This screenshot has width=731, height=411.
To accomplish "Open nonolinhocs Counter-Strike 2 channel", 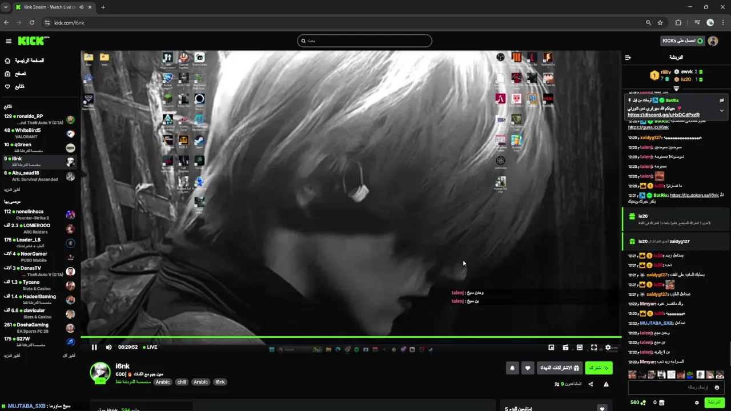I will tap(39, 215).
